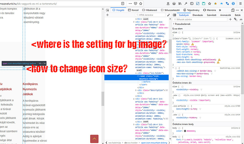The width and height of the screenshot is (244, 144).
Task: Open bootstrap.css:1315 source link
Action: tap(230, 68)
